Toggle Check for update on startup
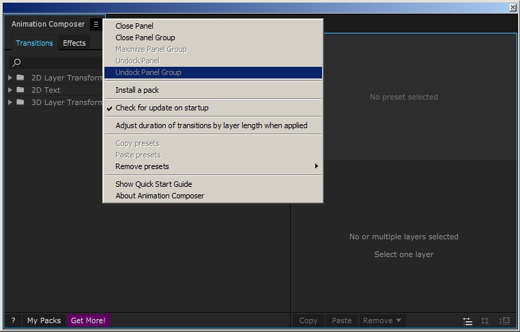 213,108
